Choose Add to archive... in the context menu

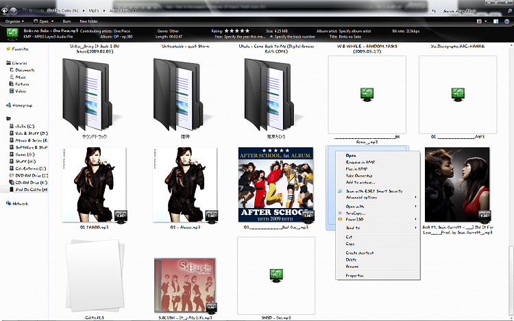click(360, 182)
